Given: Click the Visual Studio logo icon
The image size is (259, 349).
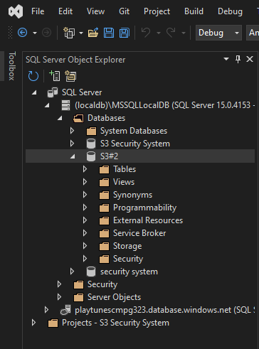Looking at the screenshot, I should click(x=16, y=11).
